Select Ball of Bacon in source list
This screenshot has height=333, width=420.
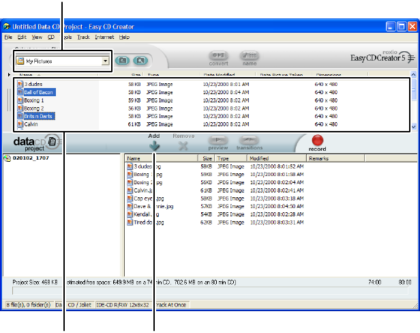coord(39,92)
